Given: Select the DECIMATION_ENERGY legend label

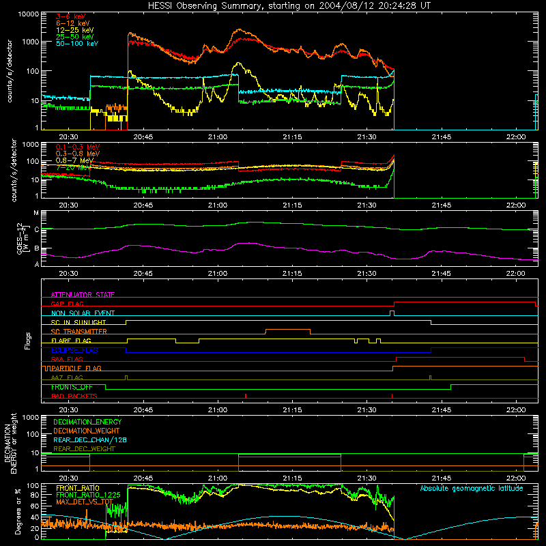Looking at the screenshot, I should click(x=87, y=422).
